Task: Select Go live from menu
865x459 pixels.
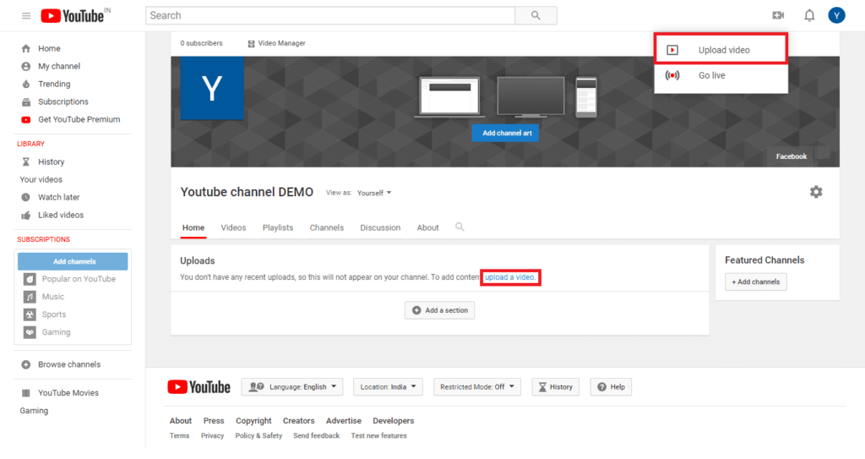Action: pyautogui.click(x=721, y=76)
